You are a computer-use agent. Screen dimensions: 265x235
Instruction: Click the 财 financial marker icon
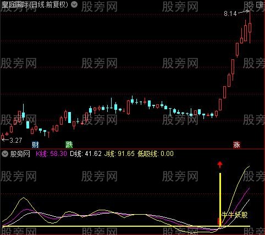pyautogui.click(x=35, y=145)
